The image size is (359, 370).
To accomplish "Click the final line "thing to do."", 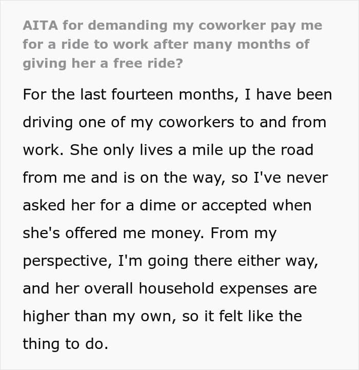I will 66,344.
